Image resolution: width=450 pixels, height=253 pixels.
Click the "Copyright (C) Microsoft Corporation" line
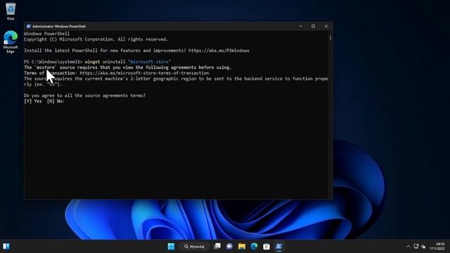point(96,39)
